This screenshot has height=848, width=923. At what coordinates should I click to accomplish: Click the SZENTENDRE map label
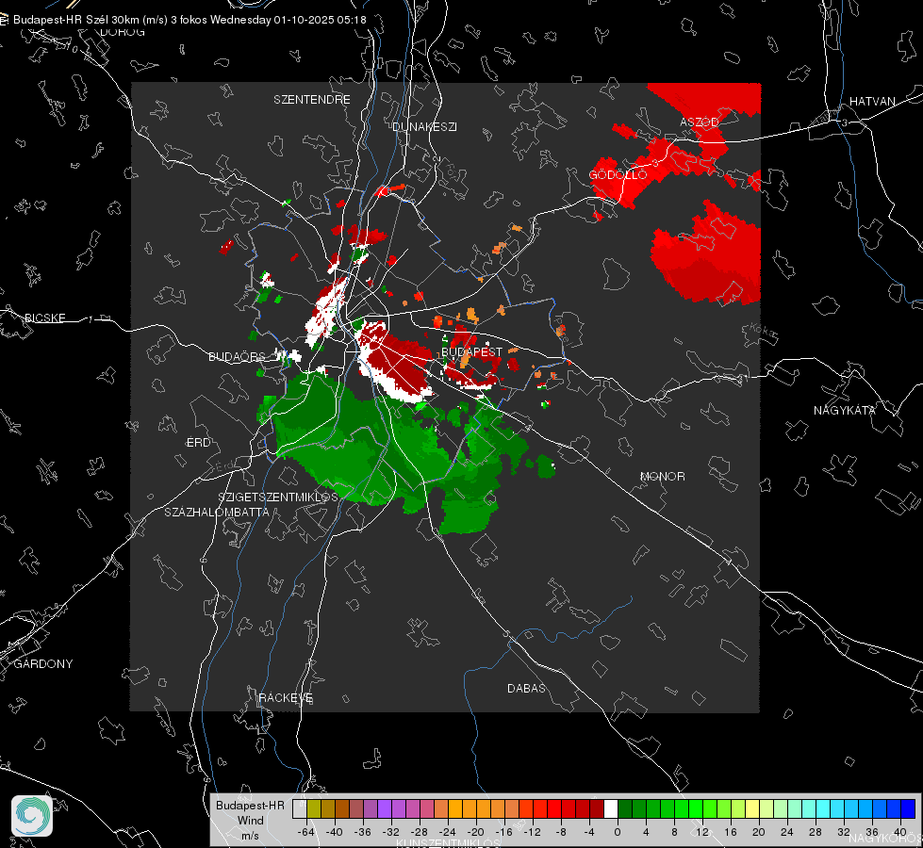point(311,100)
